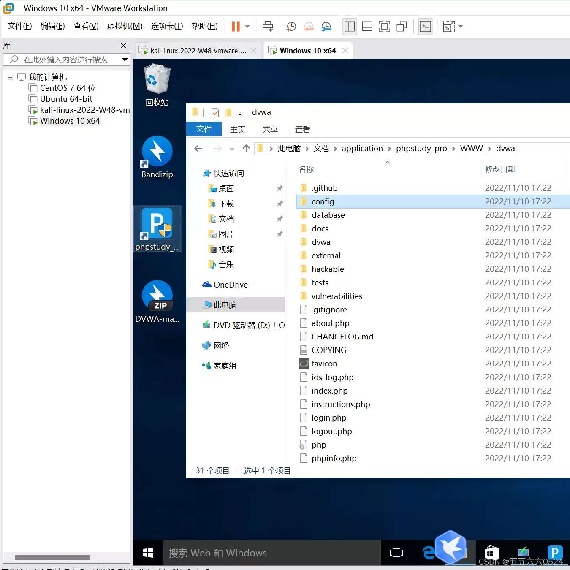
Task: Select the DVWA-master zip file icon
Action: 157,301
